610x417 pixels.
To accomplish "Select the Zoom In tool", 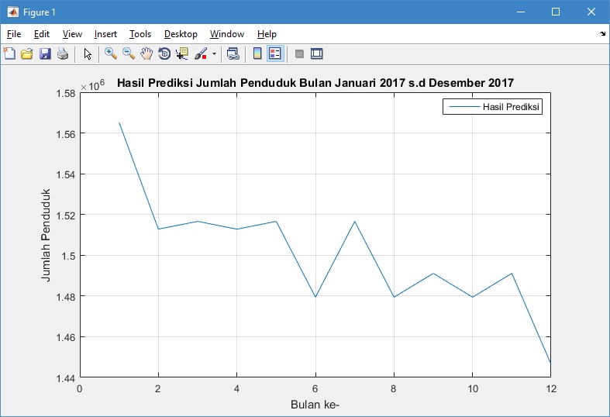I will point(111,53).
